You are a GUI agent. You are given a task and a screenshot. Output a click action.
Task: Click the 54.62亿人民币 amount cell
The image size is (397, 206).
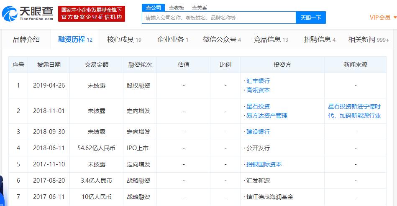tap(97, 148)
